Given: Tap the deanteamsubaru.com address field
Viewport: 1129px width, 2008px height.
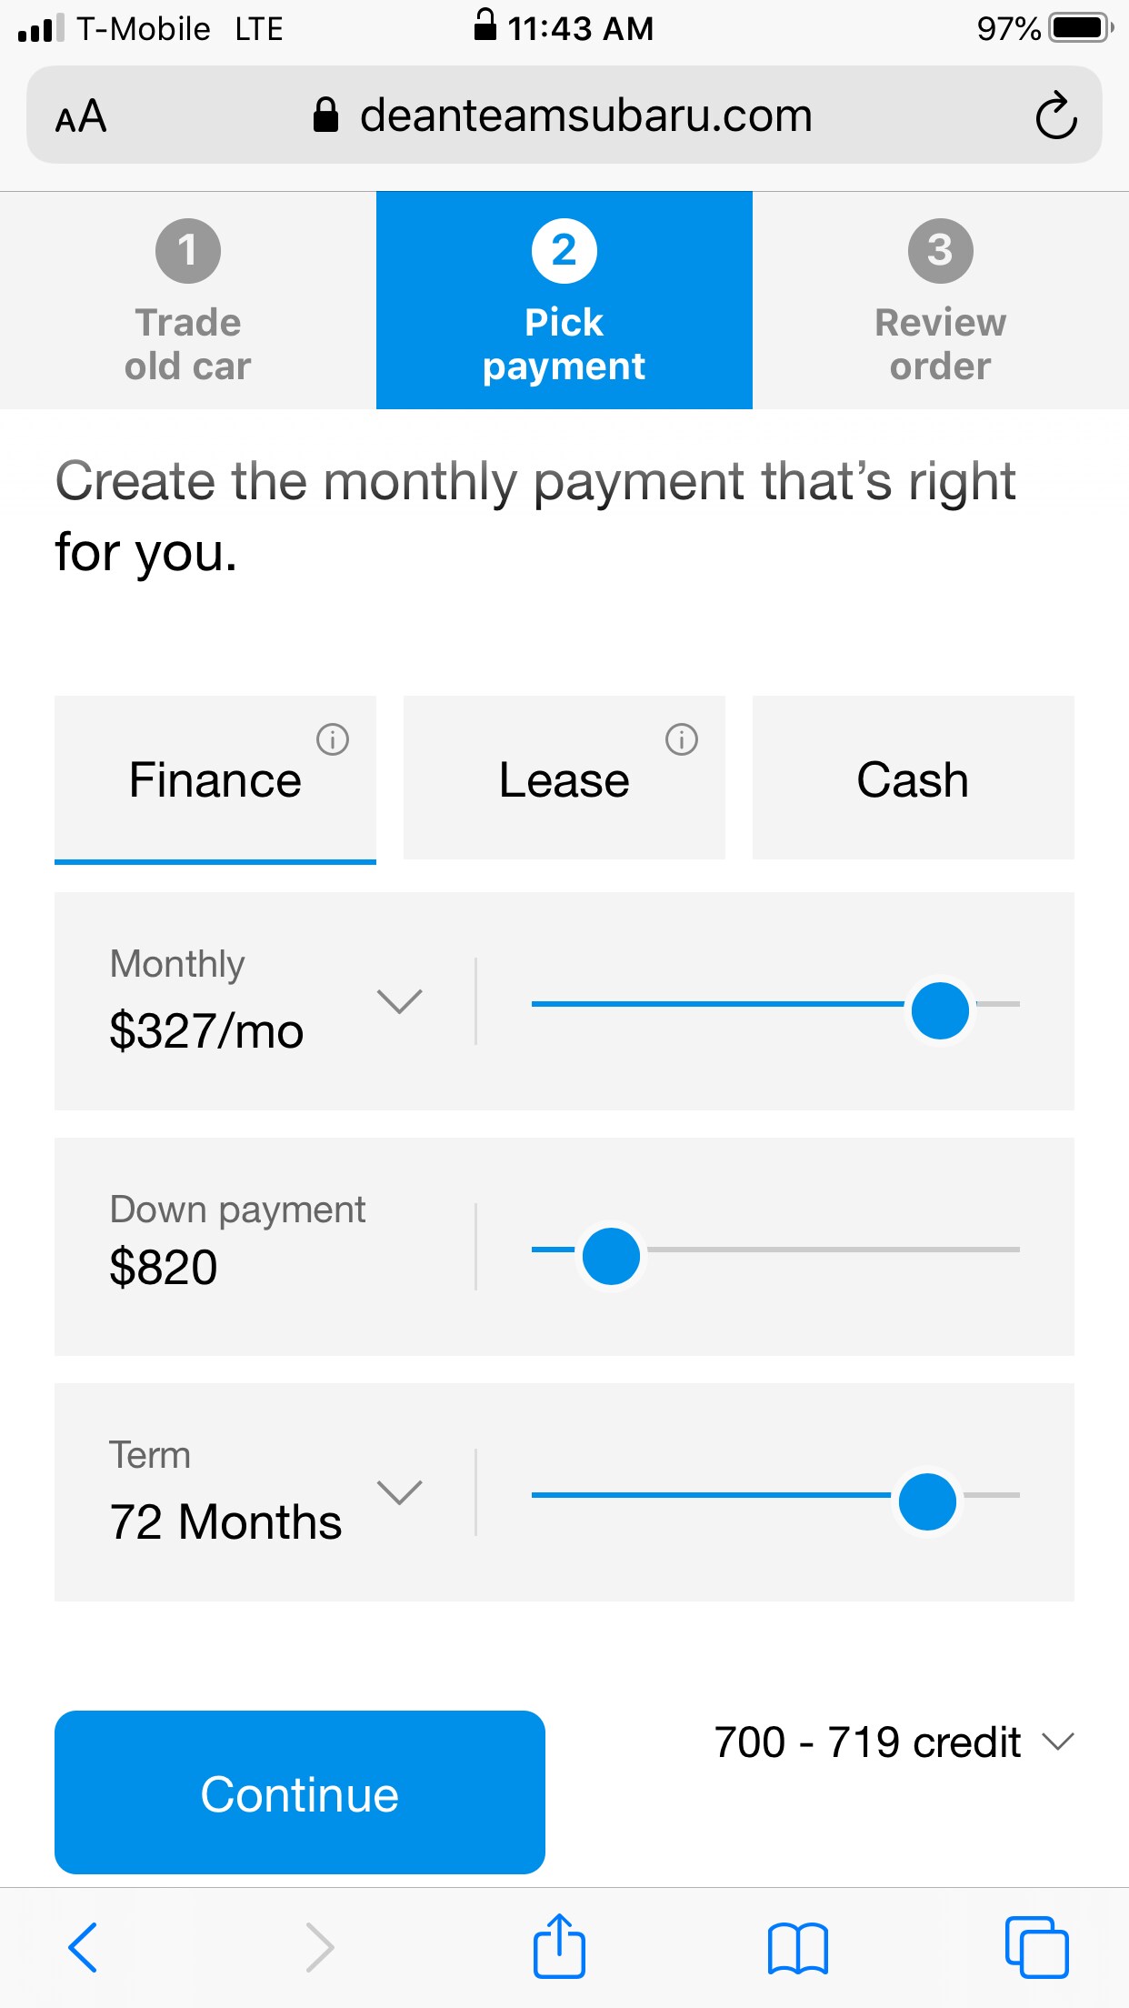Looking at the screenshot, I should point(564,115).
